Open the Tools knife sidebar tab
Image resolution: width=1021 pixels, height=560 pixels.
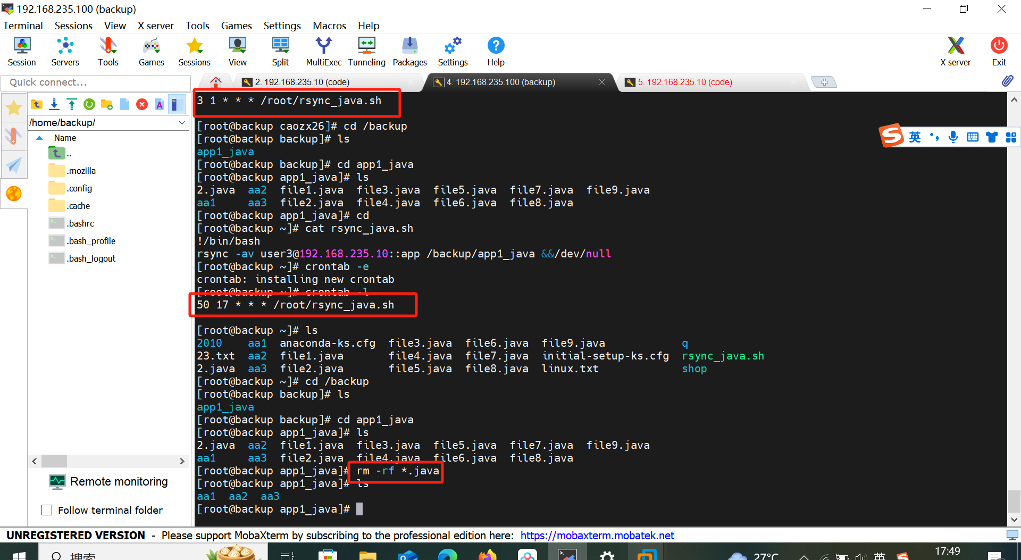[14, 136]
